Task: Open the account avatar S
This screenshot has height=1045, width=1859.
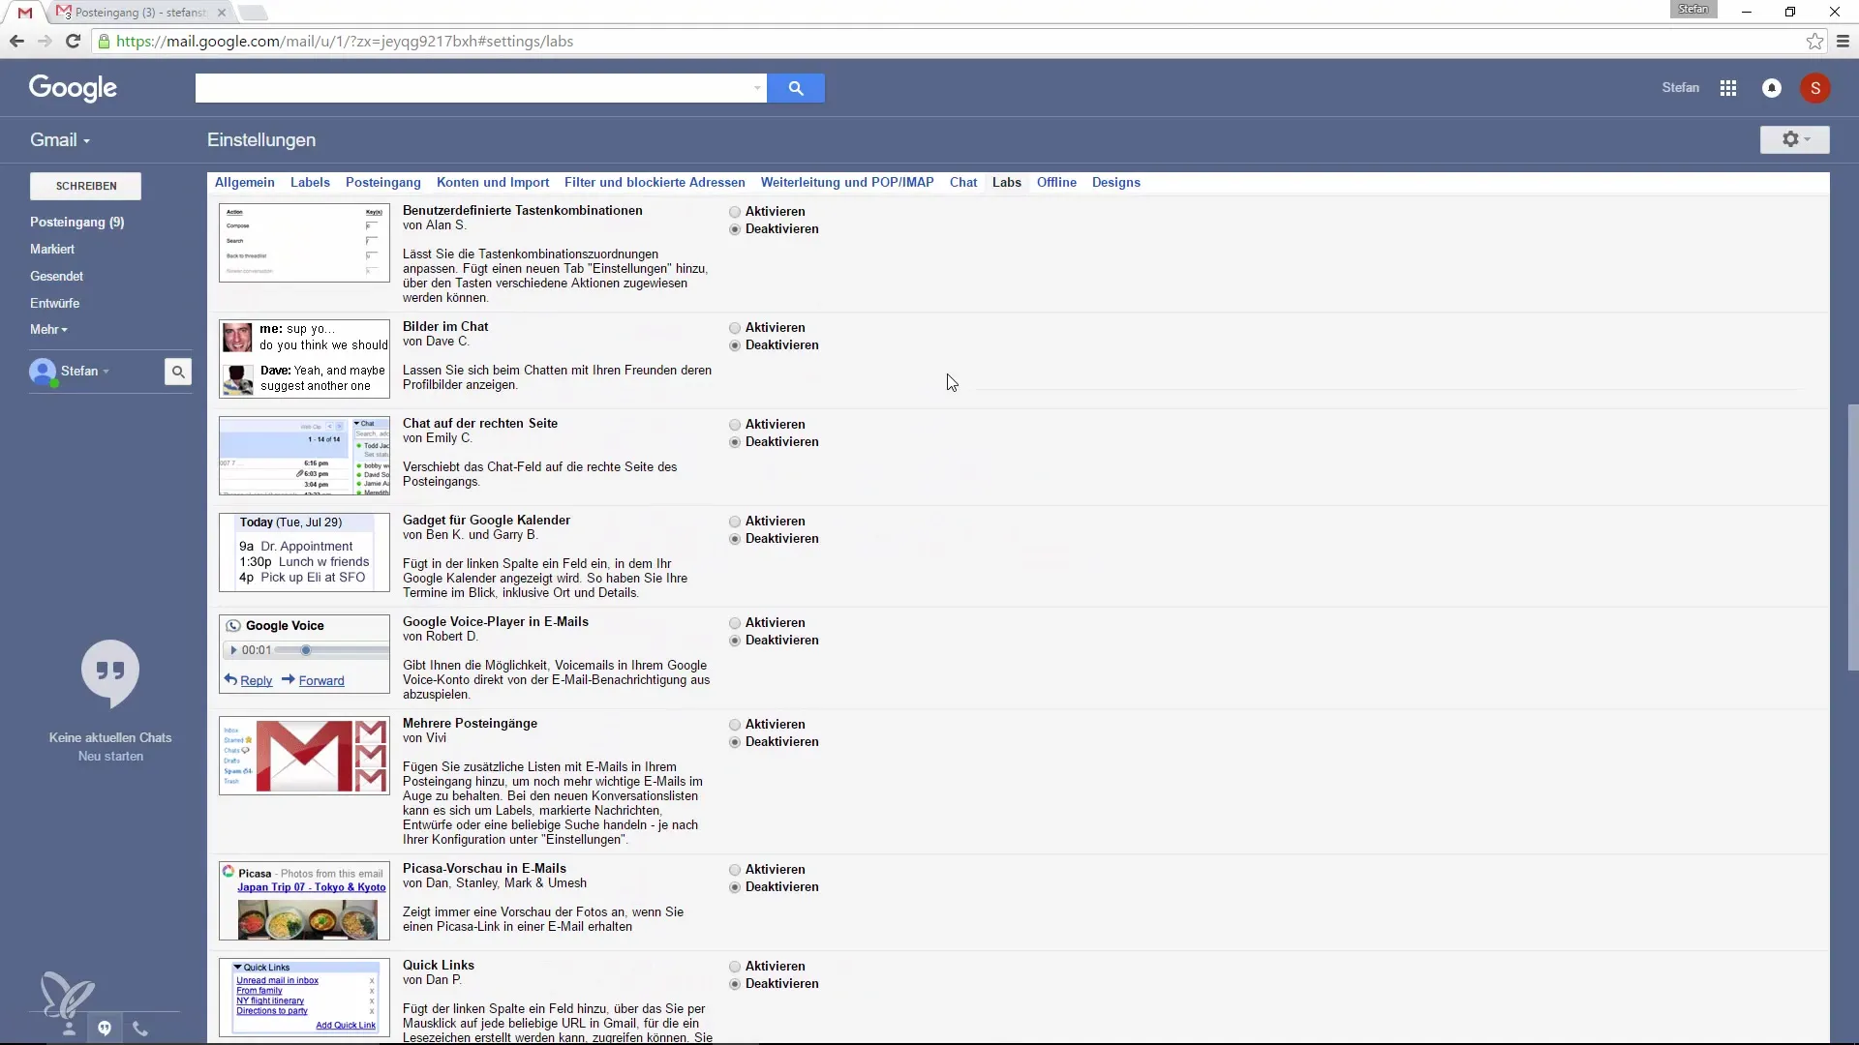Action: coord(1815,88)
